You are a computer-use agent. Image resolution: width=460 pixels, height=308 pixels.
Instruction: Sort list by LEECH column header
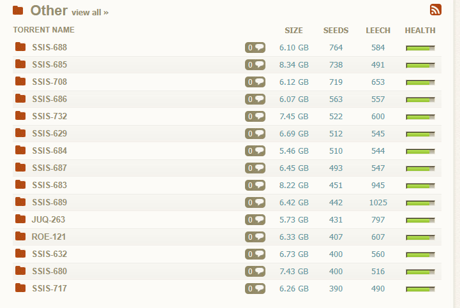[x=378, y=31]
